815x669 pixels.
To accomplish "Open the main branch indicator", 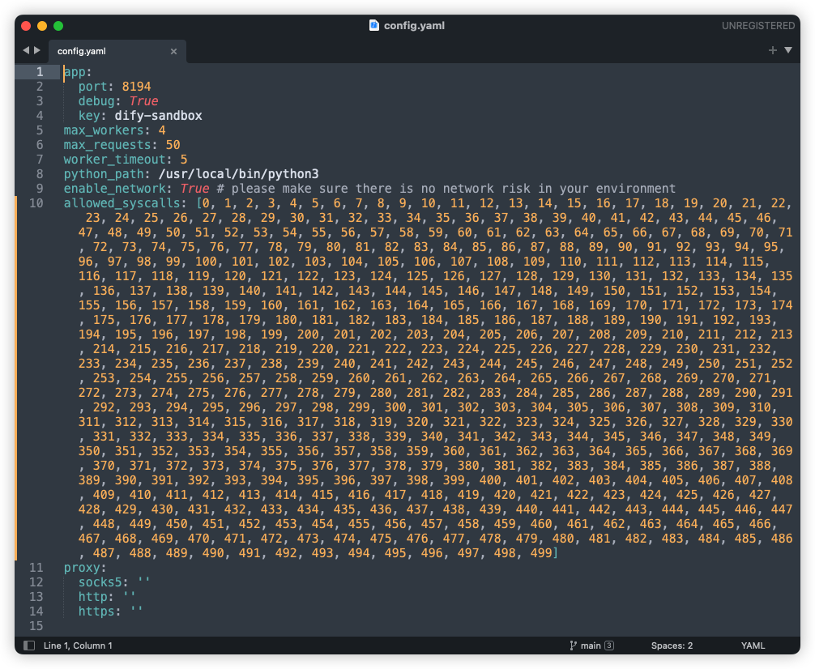I will click(591, 645).
